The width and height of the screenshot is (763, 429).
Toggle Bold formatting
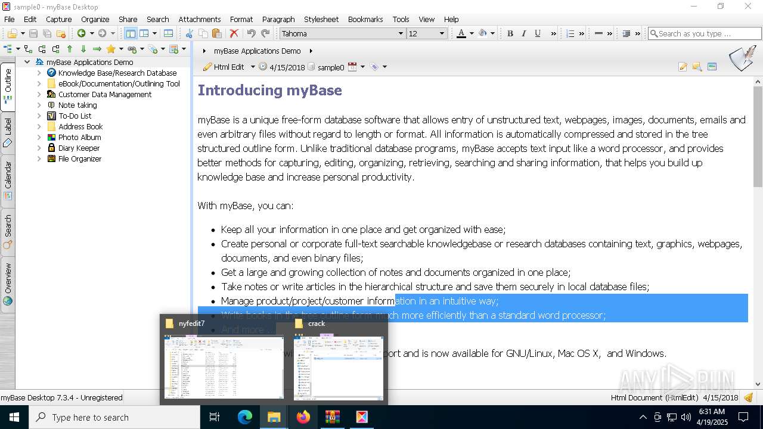click(510, 33)
